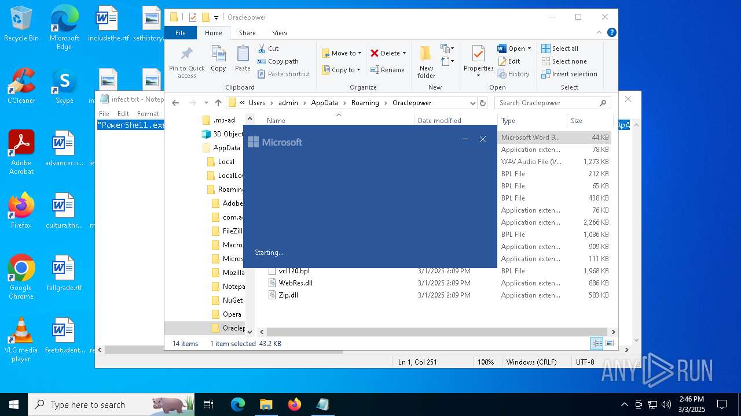This screenshot has width=741, height=416.
Task: Open Explorer Help question mark
Action: click(x=611, y=32)
